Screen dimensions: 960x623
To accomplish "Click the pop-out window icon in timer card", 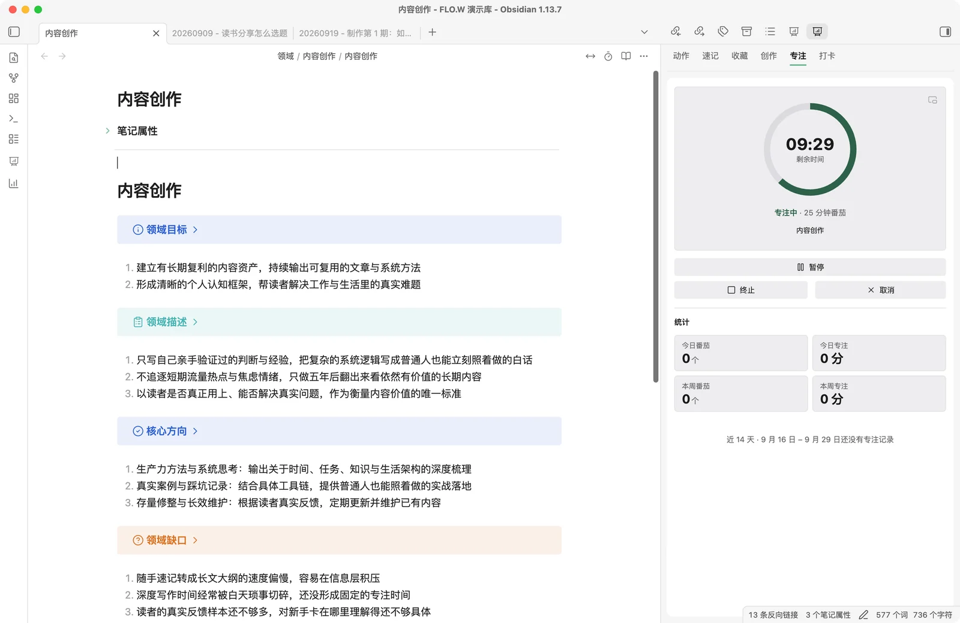I will [x=932, y=100].
